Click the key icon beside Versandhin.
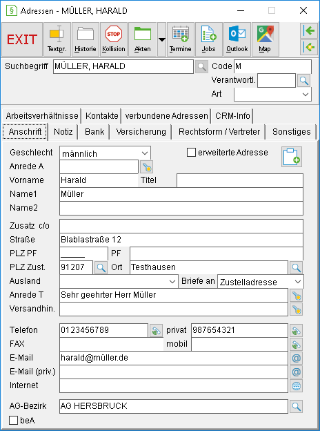The width and height of the screenshot is (320, 431). (x=296, y=309)
